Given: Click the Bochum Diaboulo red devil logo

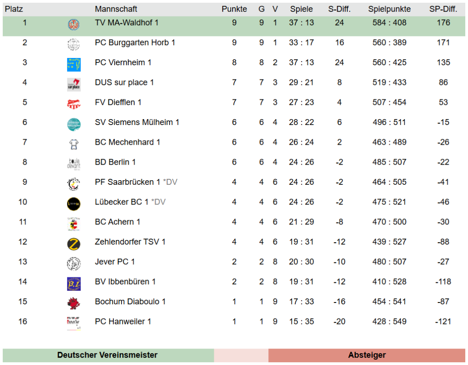Looking at the screenshot, I should 74,303.
